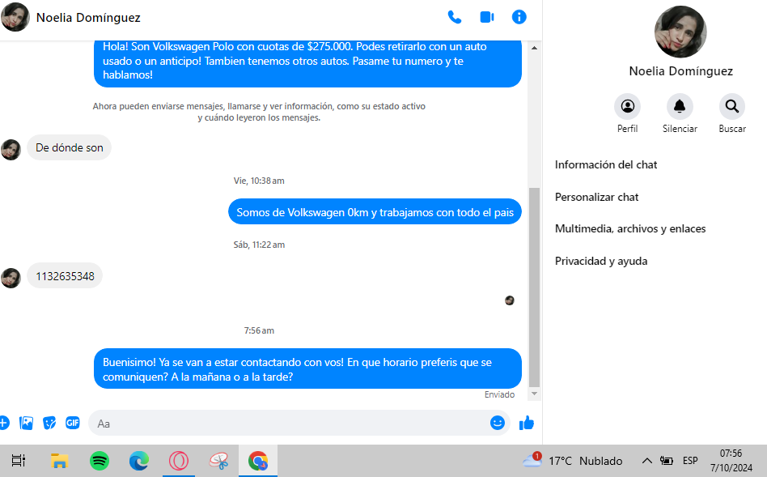Image resolution: width=767 pixels, height=477 pixels.
Task: Mute the conversation with Silenciar bell
Action: (x=680, y=106)
